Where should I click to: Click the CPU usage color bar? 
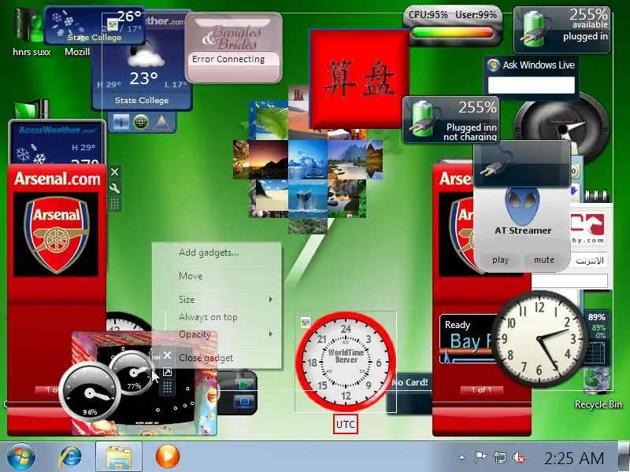click(452, 33)
